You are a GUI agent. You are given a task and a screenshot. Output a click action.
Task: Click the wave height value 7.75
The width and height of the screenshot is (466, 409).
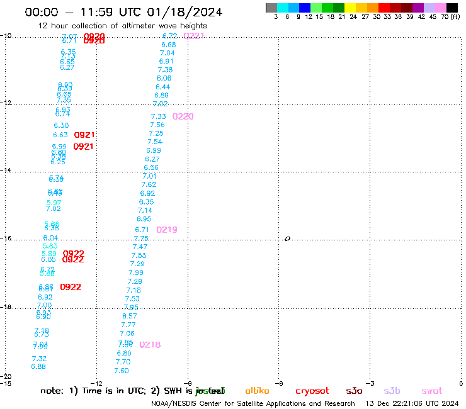(141, 238)
